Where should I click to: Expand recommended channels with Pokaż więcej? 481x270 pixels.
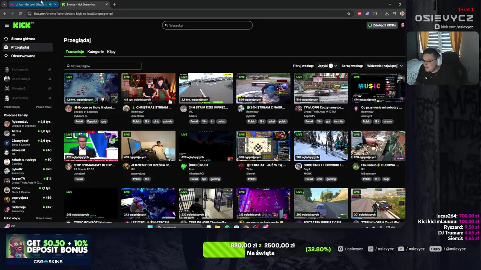pos(12,218)
